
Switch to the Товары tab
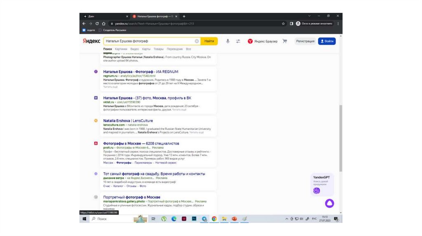pos(159,49)
